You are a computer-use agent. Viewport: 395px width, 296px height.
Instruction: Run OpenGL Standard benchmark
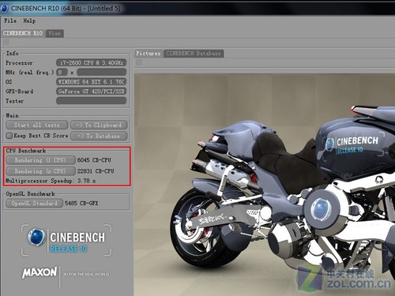34,203
